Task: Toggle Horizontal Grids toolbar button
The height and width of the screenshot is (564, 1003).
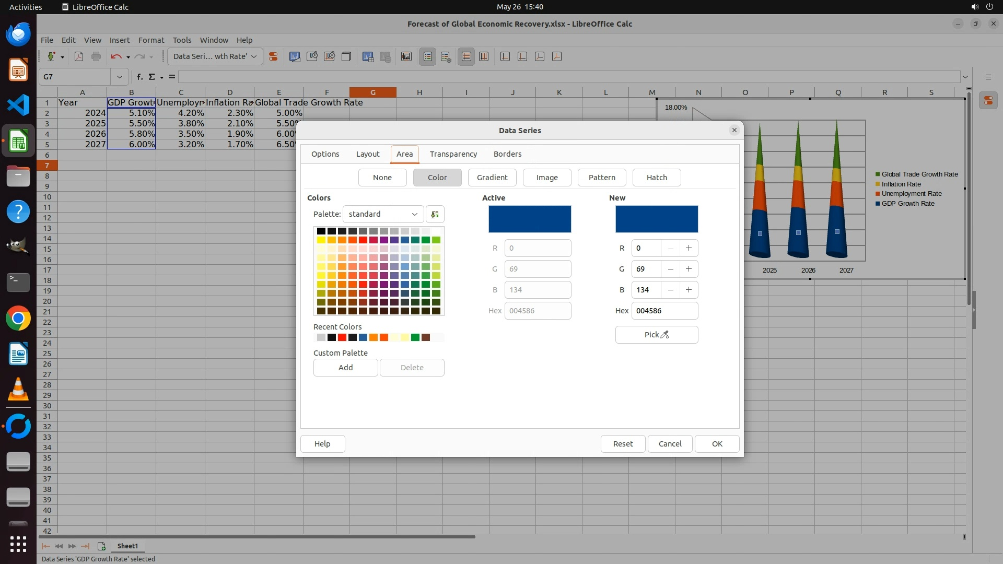Action: coord(466,56)
